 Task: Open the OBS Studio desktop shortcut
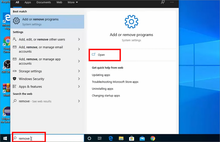7,66
